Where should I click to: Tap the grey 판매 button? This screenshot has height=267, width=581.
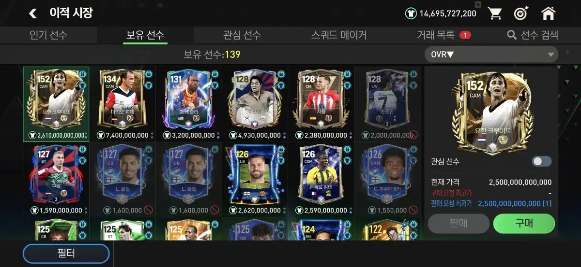(x=459, y=224)
